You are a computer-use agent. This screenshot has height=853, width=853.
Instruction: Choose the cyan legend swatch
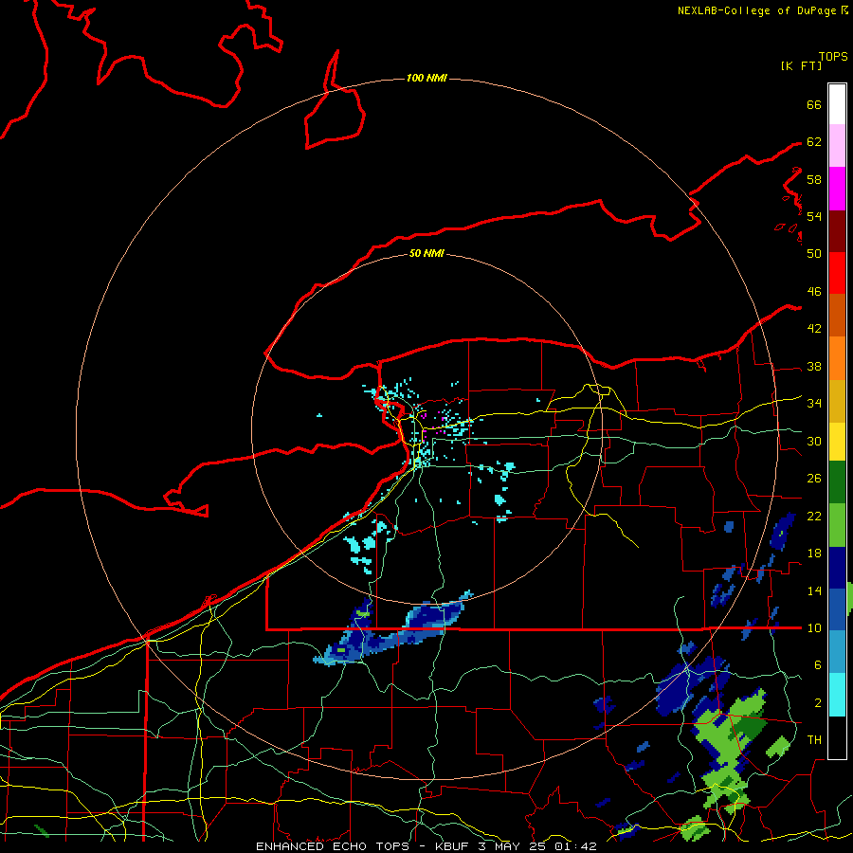pos(837,695)
